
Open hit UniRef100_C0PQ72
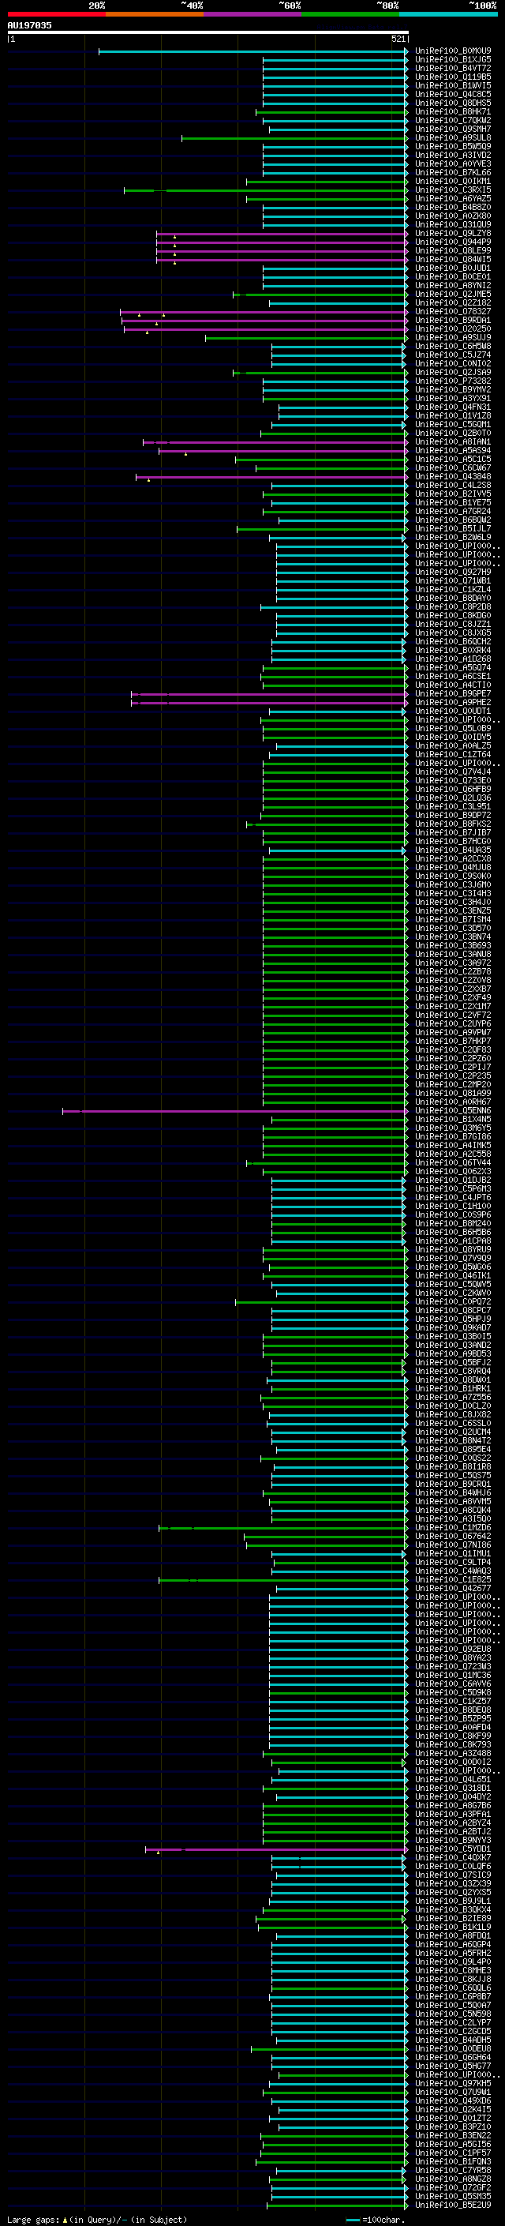453,1302
